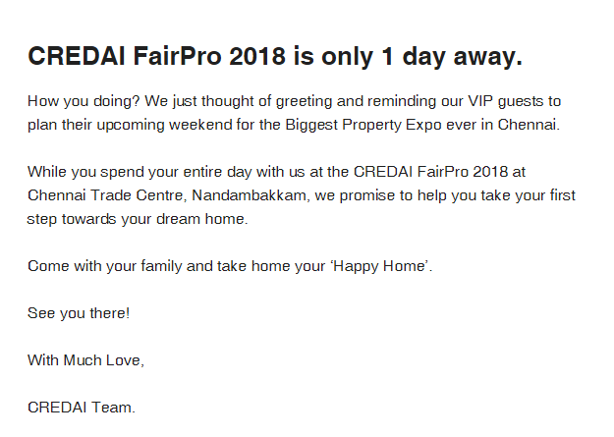The image size is (614, 437).
Task: Click the word 'away' in heading
Action: pos(487,57)
